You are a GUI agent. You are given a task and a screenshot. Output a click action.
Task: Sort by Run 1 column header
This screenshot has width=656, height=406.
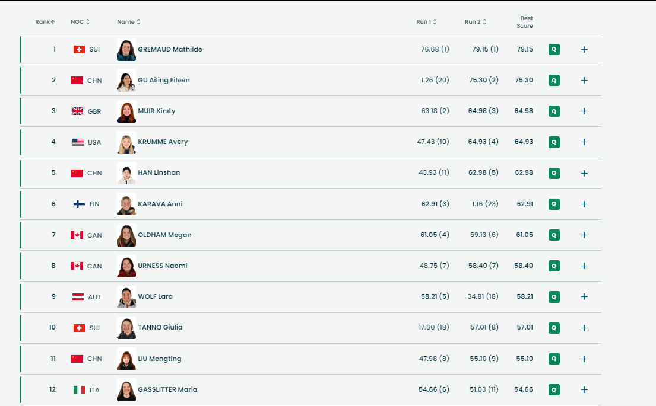pos(426,22)
